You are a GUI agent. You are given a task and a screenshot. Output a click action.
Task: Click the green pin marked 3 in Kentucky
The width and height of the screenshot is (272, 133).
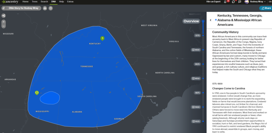coord(102,38)
